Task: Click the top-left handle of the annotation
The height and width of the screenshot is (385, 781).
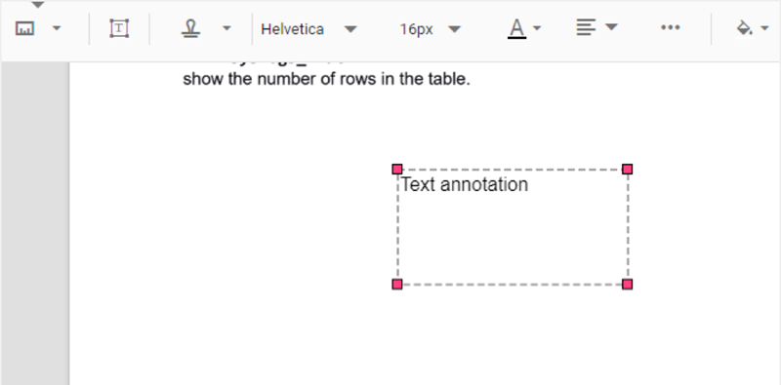Action: coord(397,170)
